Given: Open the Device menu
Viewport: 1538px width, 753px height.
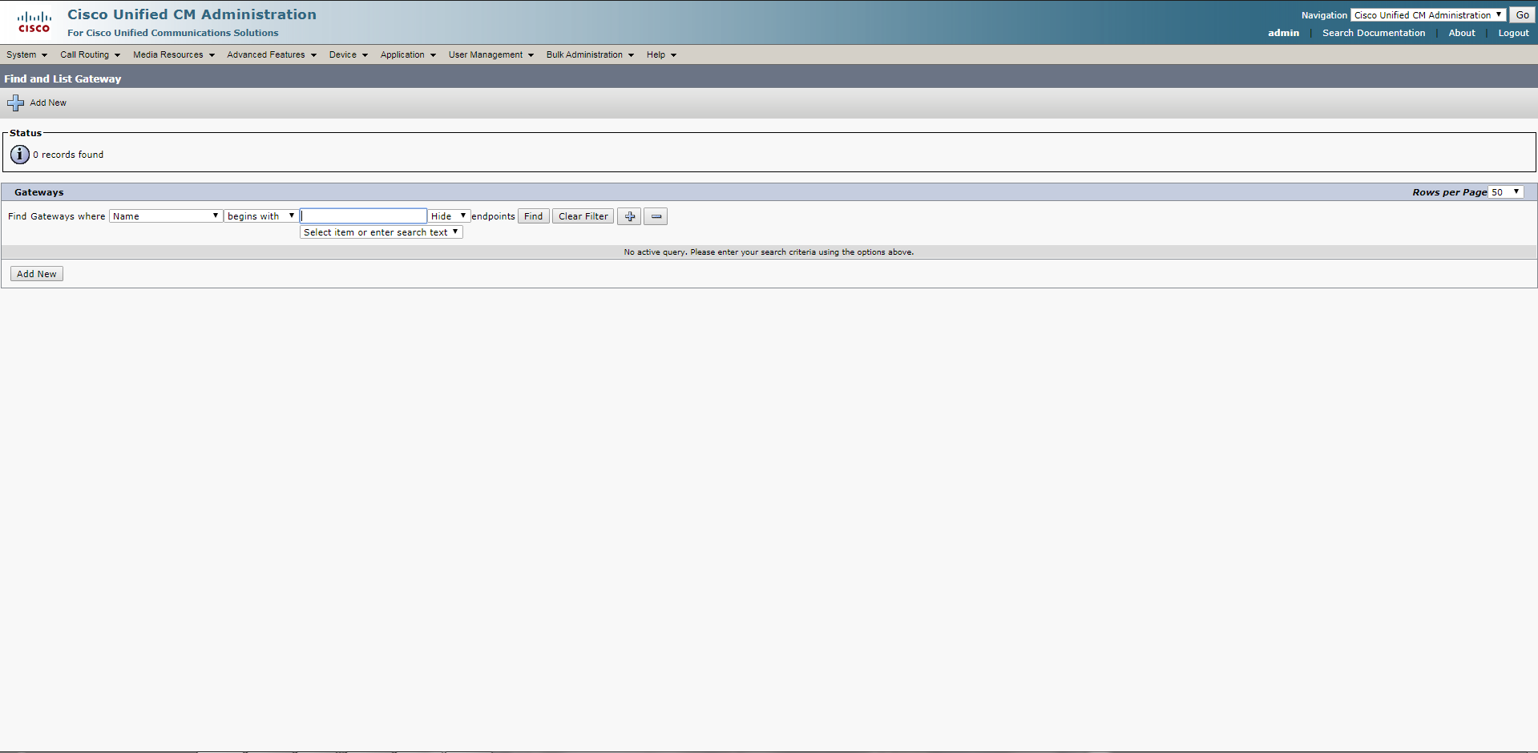Looking at the screenshot, I should pos(348,54).
